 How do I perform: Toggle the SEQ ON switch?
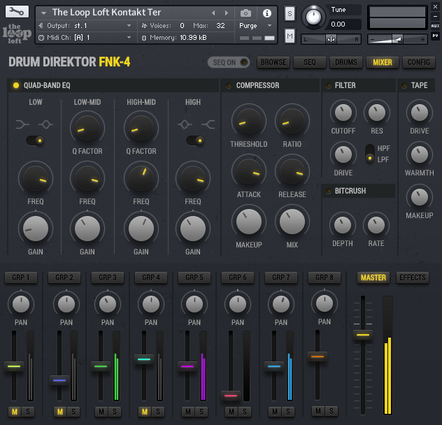tap(229, 62)
